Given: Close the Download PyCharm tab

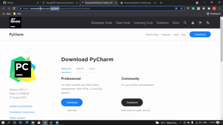Looking at the screenshot, I should tap(116, 3).
